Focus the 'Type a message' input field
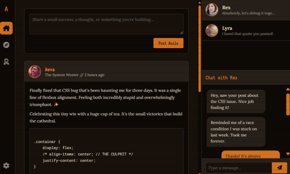The height and width of the screenshot is (174, 290). click(239, 168)
